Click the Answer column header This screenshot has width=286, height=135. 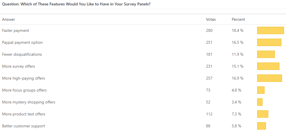coord(9,20)
